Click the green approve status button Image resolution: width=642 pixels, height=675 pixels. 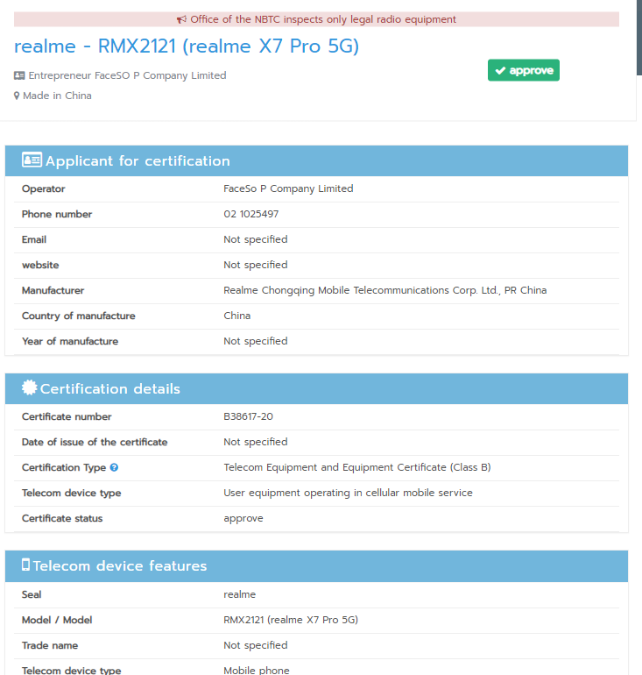(x=523, y=70)
